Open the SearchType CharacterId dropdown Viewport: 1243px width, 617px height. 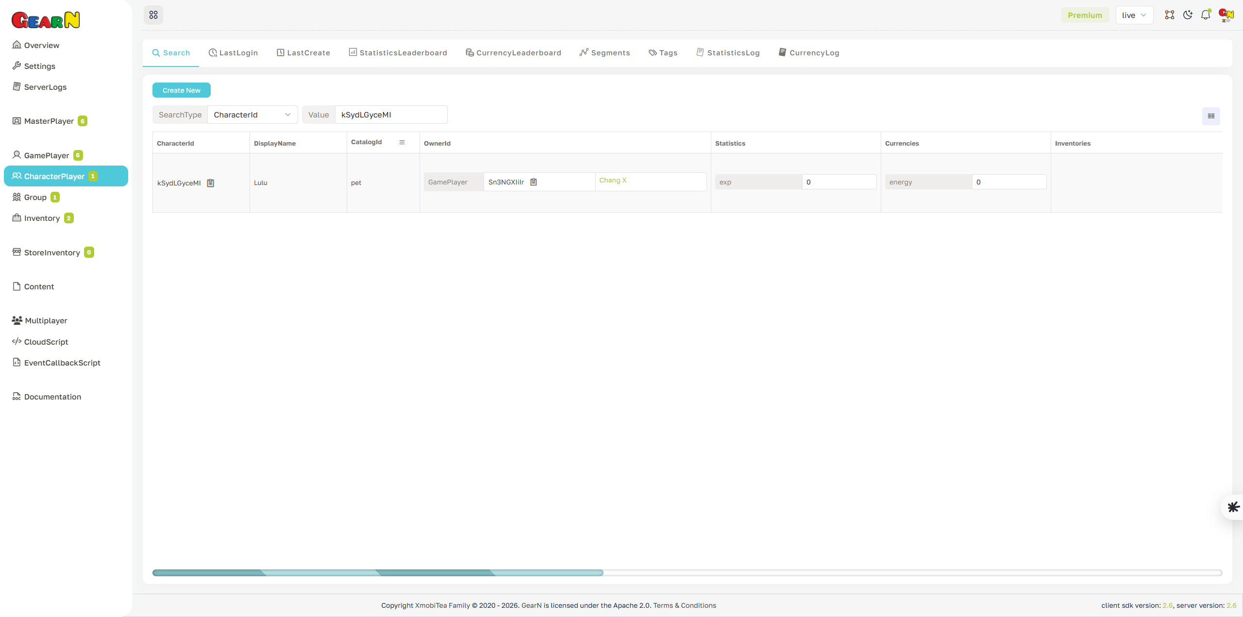click(252, 115)
